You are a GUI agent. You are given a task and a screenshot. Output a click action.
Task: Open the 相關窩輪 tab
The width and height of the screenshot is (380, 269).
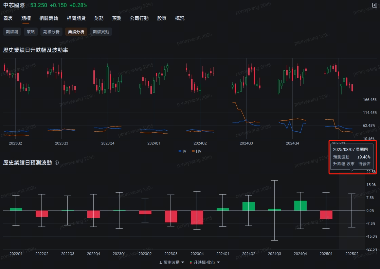[49, 18]
